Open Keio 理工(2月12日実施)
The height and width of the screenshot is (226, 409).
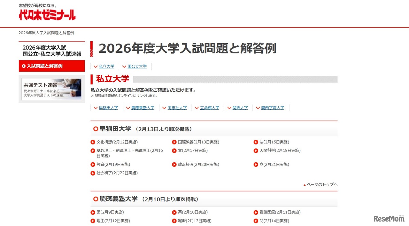[x=113, y=221]
